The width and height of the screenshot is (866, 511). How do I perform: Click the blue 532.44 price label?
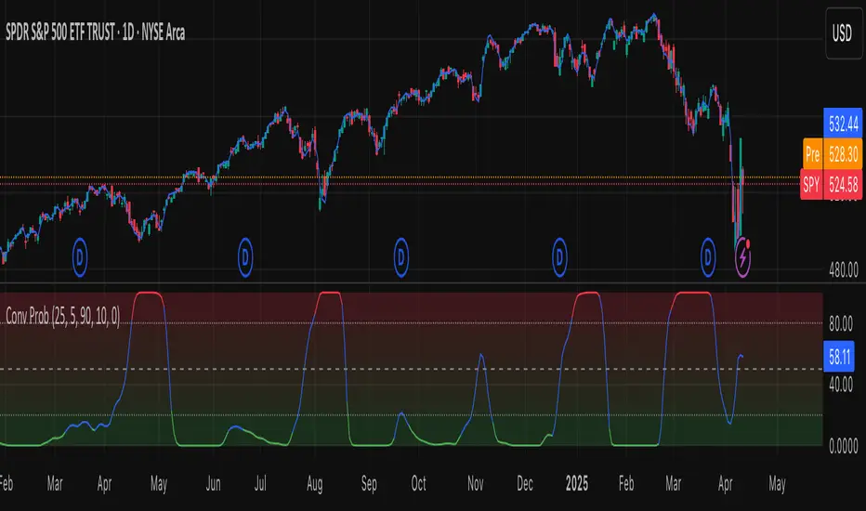[x=843, y=124]
